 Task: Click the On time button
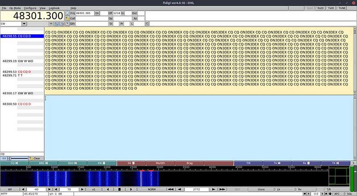97,13
